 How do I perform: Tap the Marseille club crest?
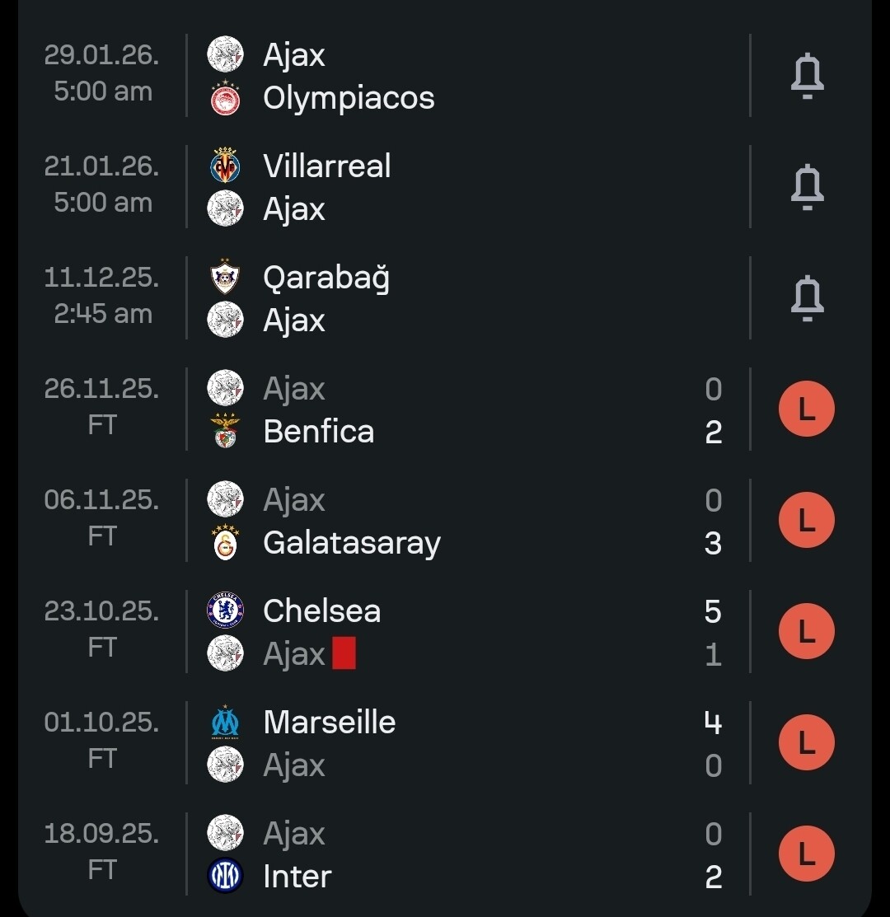(x=225, y=722)
